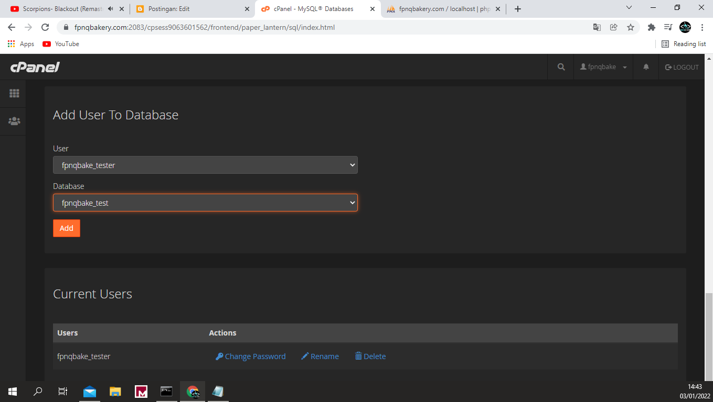Click the key icon beside Change Password
The image size is (713, 402).
(x=219, y=356)
